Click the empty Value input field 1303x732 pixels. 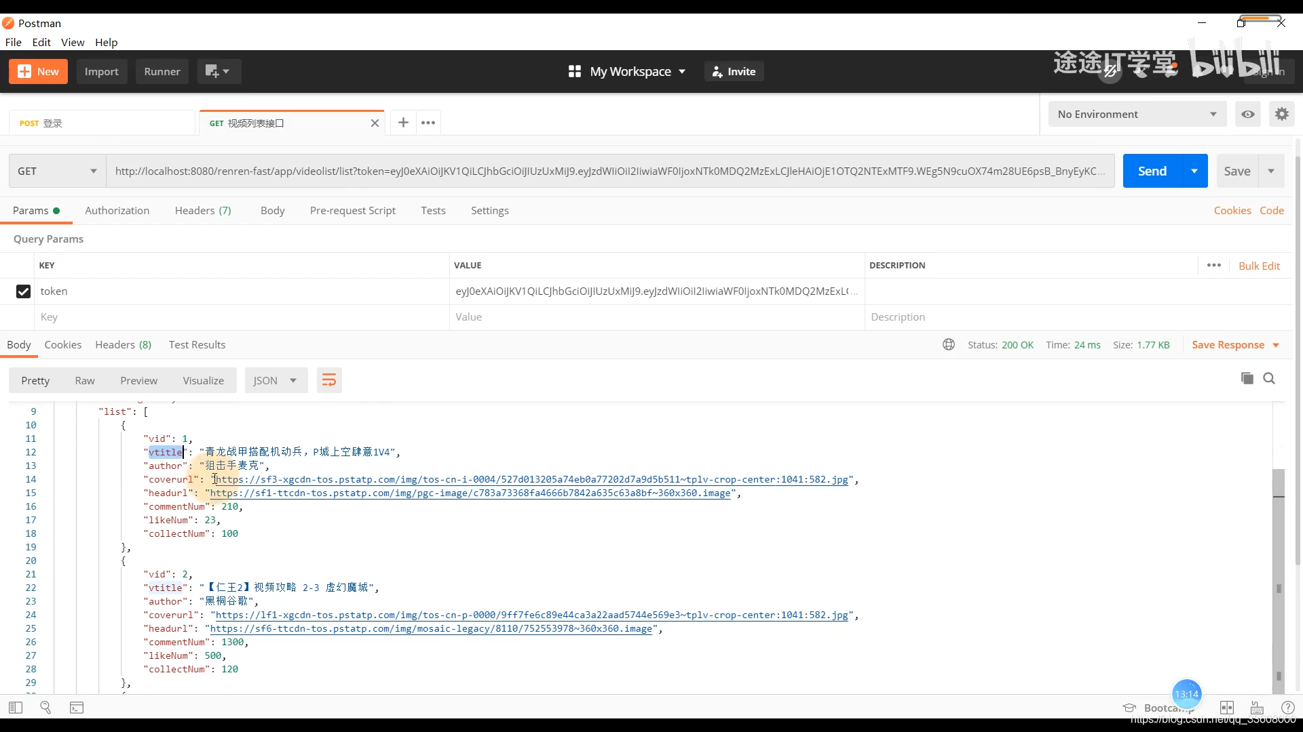click(x=657, y=317)
